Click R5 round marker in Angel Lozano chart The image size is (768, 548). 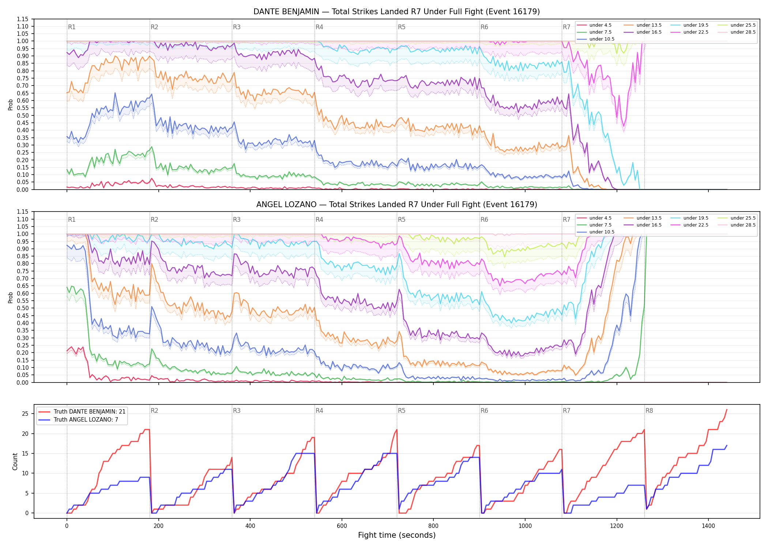click(402, 220)
